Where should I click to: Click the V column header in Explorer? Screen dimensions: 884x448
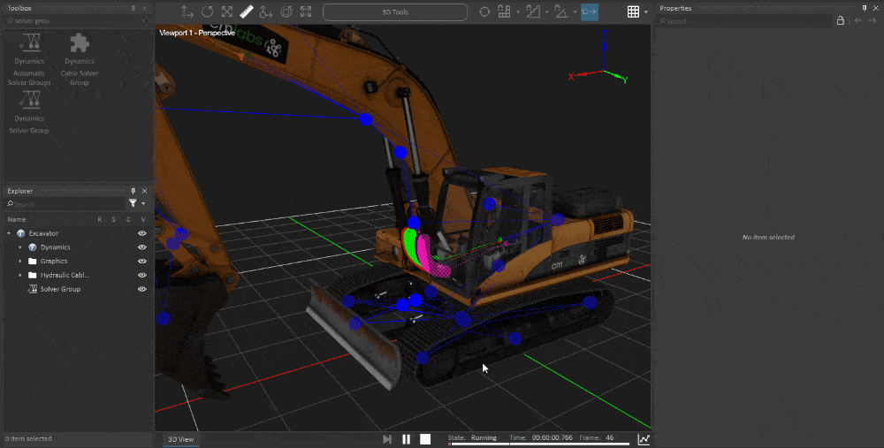click(x=143, y=219)
